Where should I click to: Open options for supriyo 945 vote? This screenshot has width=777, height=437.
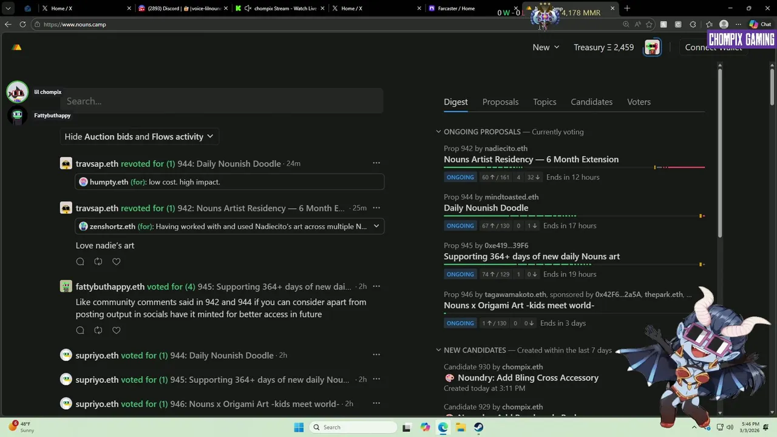tap(376, 379)
